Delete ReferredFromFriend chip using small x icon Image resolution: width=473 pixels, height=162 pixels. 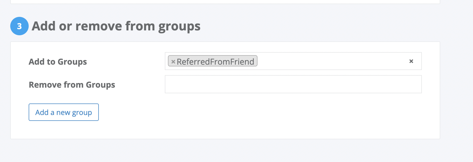click(x=173, y=62)
